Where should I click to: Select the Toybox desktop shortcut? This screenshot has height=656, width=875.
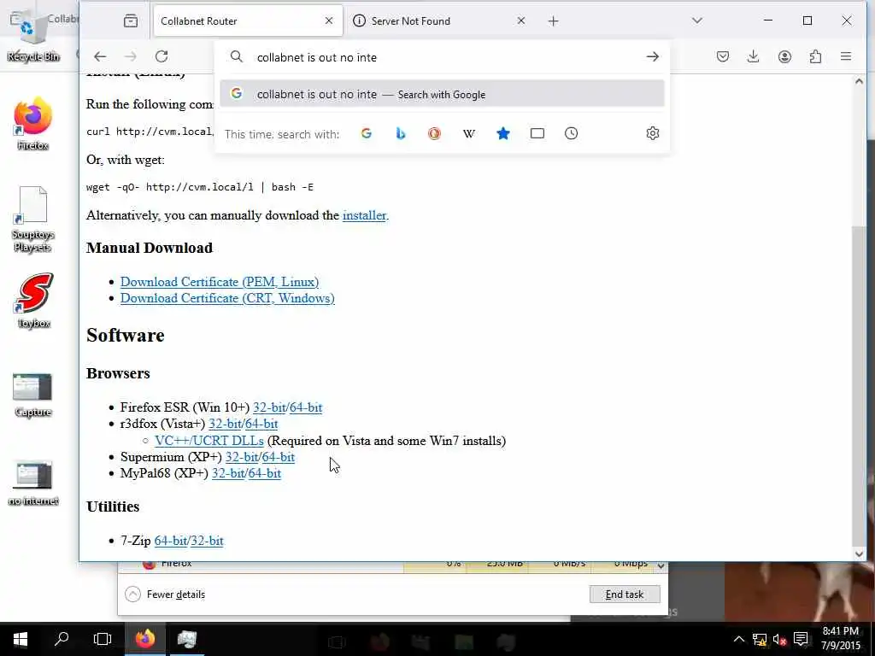pos(34,301)
